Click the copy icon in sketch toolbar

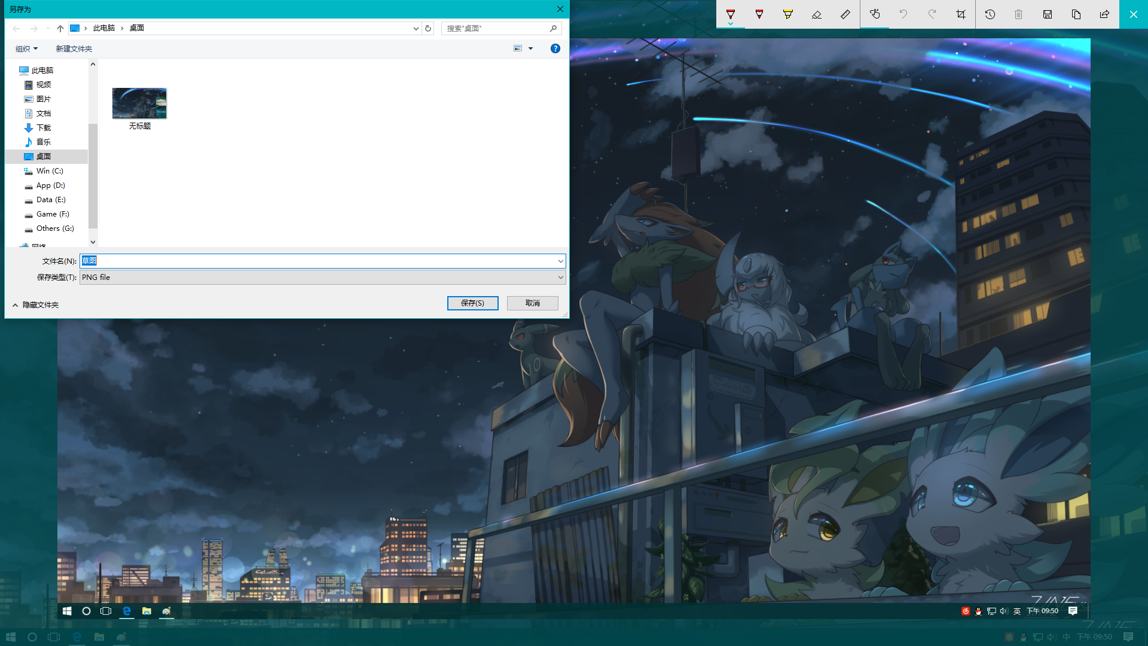[x=1076, y=14]
